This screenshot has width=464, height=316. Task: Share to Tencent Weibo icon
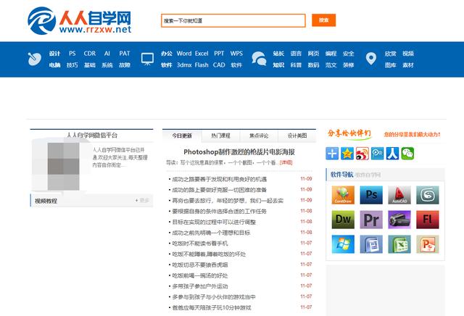tap(377, 154)
